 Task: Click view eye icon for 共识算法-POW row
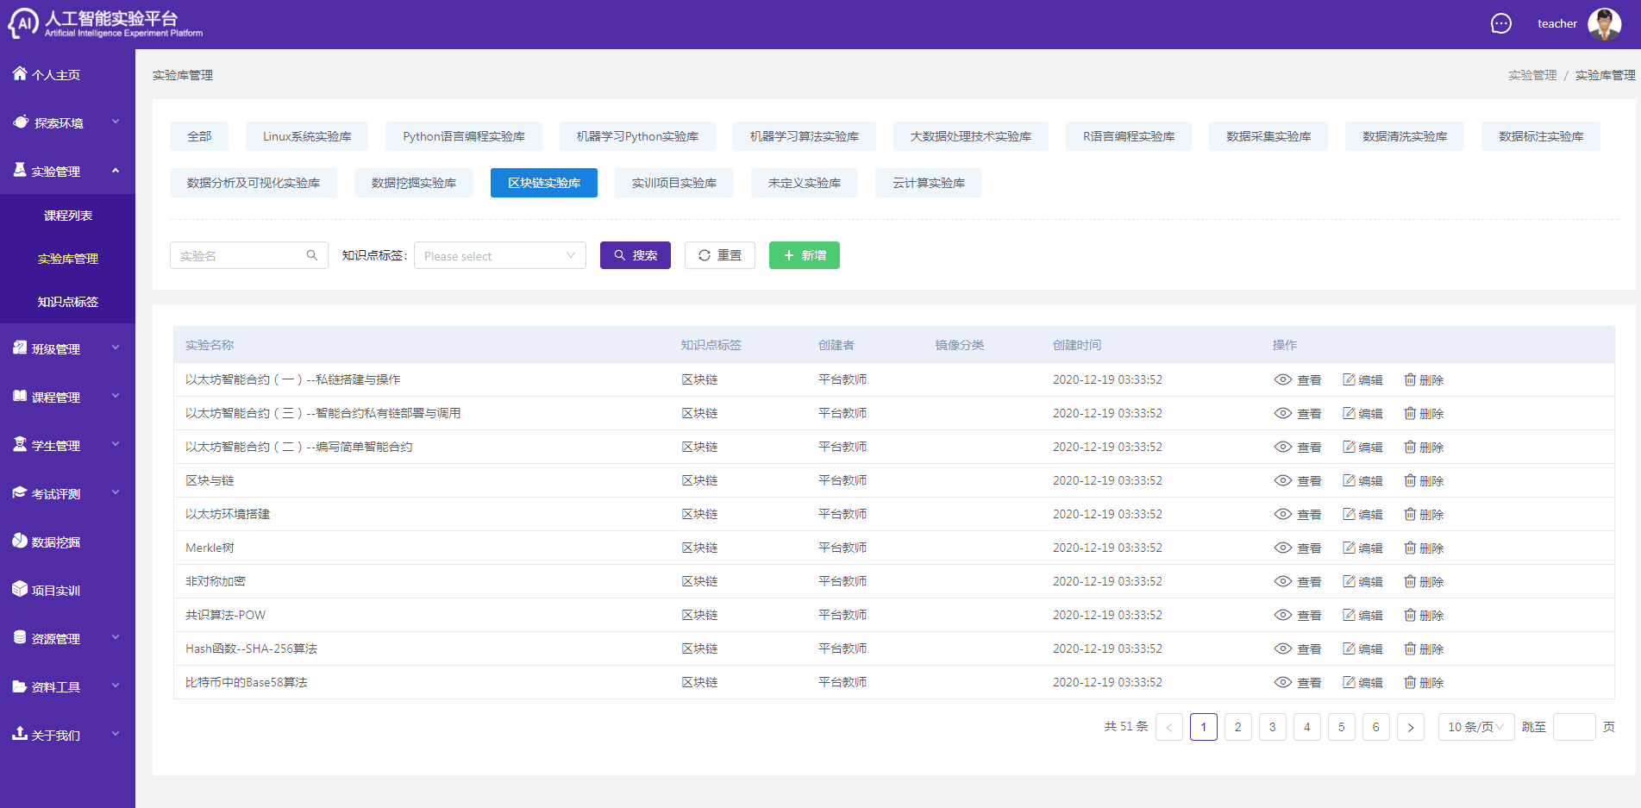click(1282, 615)
